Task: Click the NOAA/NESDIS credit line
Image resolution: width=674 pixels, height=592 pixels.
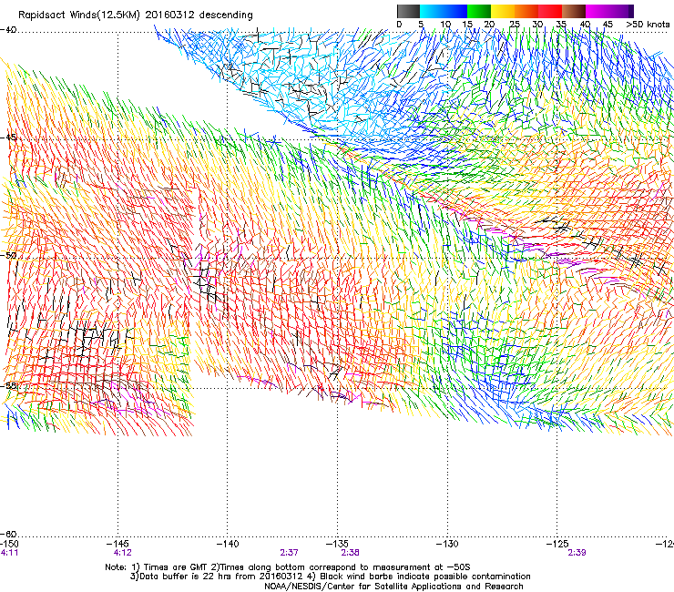Action: click(393, 587)
